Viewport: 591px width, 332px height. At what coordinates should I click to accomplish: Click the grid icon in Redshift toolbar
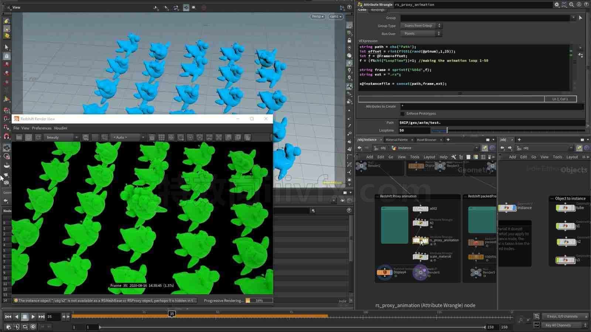(x=161, y=137)
